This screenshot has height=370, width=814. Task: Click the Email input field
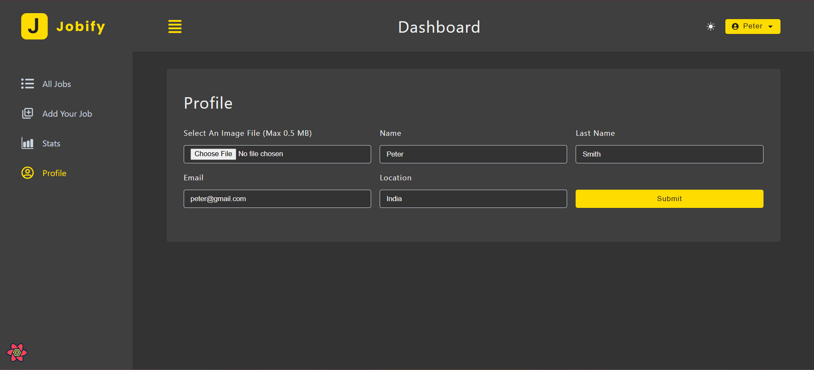(277, 199)
